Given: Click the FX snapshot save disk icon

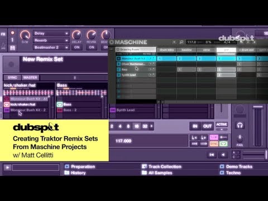Looking at the screenshot, I should 12,48.
